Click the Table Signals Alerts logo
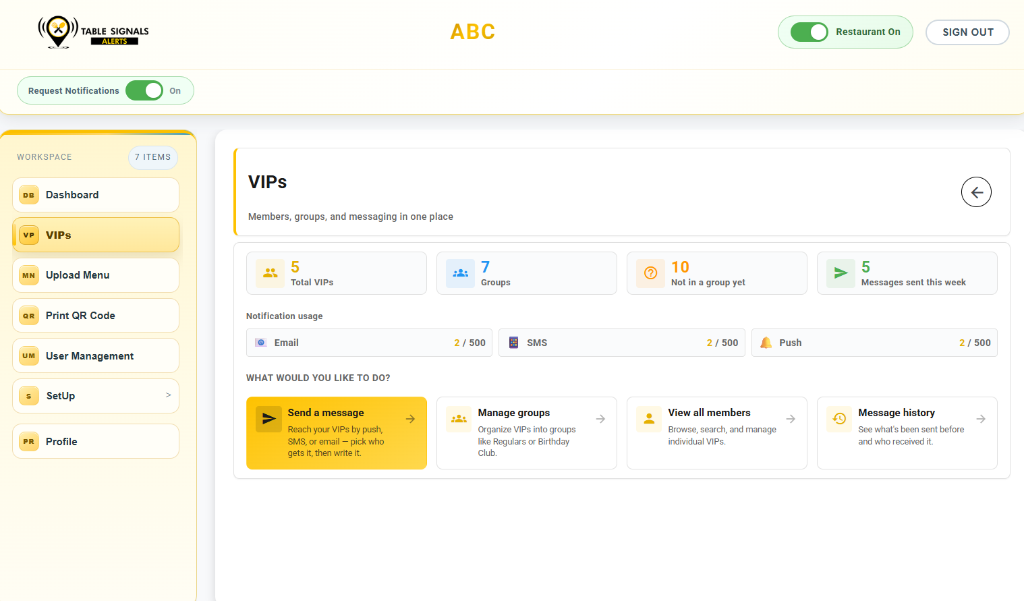 (93, 32)
